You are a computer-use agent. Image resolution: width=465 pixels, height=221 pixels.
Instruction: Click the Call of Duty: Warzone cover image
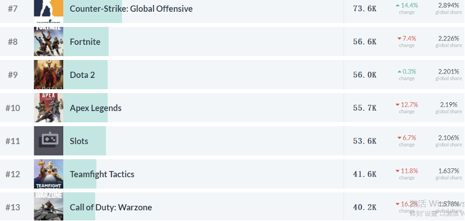pos(49,206)
